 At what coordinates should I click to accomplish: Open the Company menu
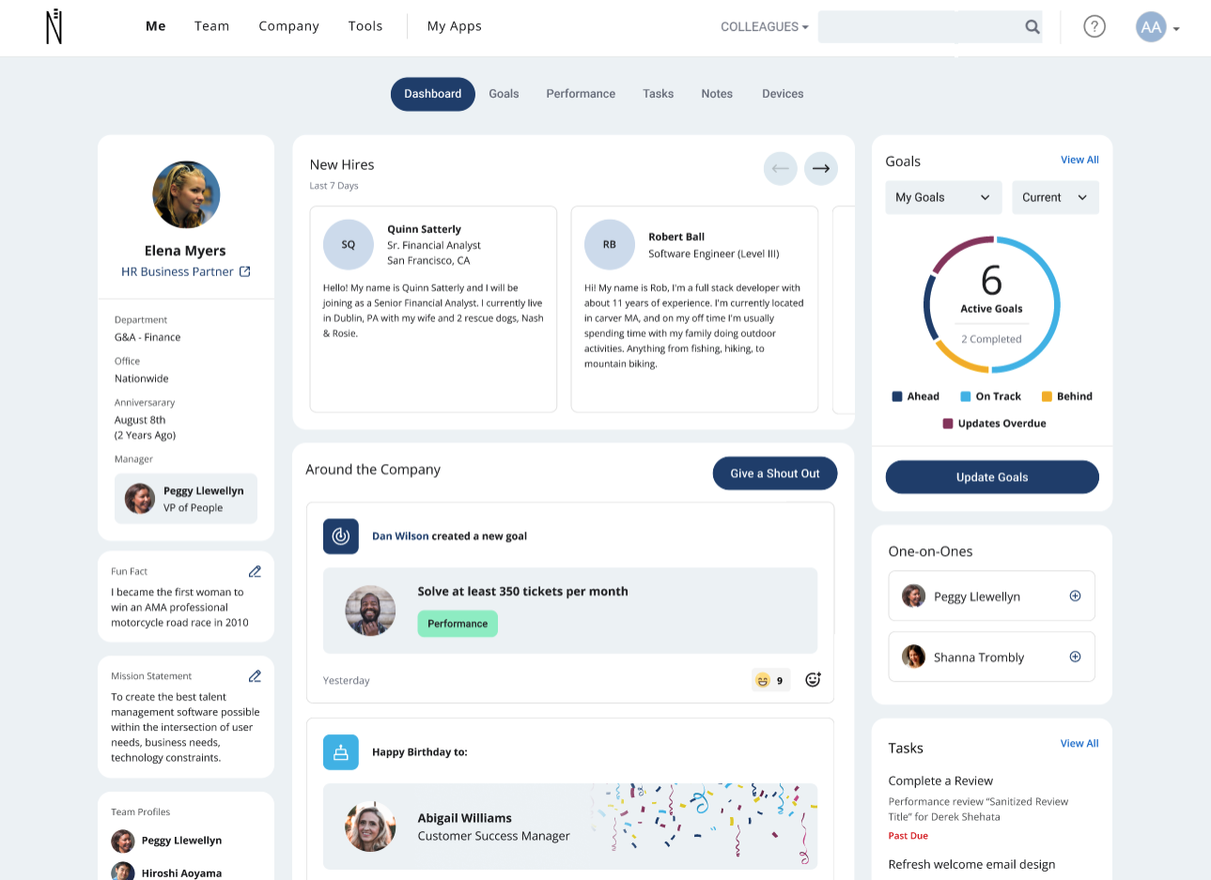point(289,26)
